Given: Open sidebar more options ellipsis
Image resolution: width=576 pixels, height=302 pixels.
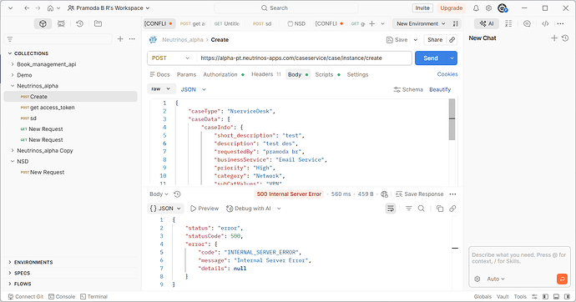Looking at the screenshot, I should pyautogui.click(x=132, y=39).
